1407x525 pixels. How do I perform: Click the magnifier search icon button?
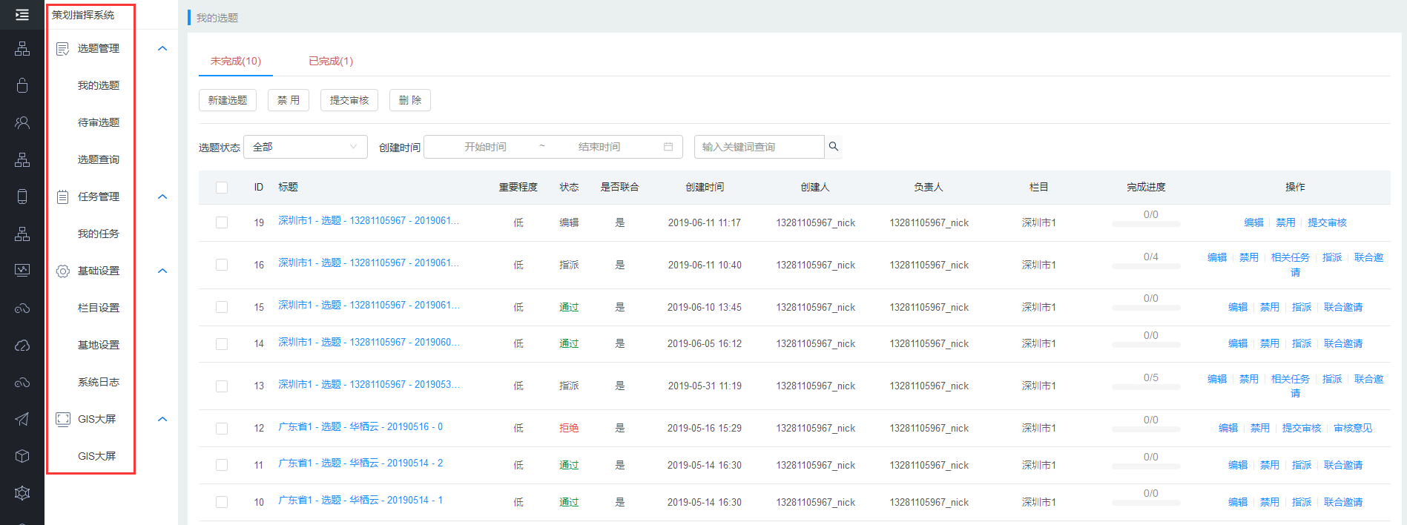point(834,147)
